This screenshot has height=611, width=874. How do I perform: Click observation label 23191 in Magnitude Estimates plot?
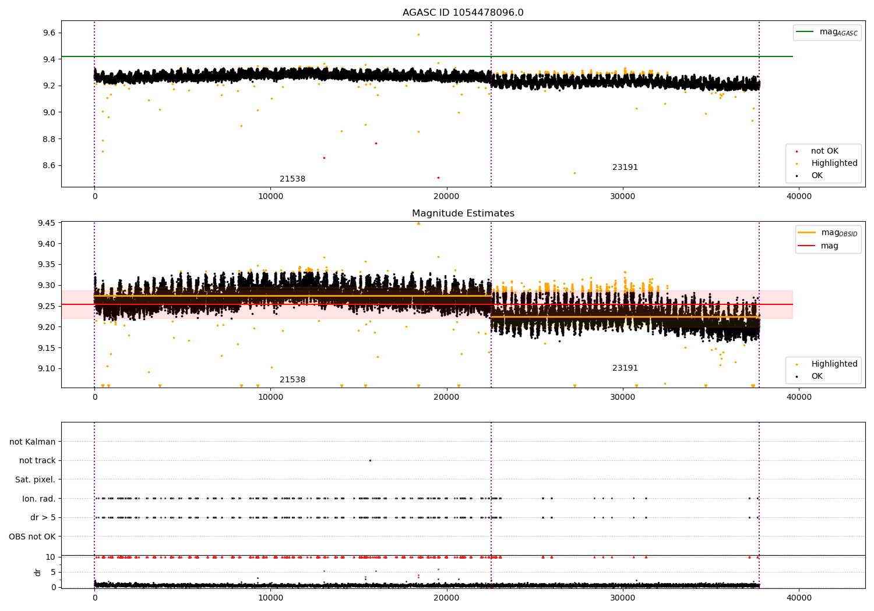(625, 368)
